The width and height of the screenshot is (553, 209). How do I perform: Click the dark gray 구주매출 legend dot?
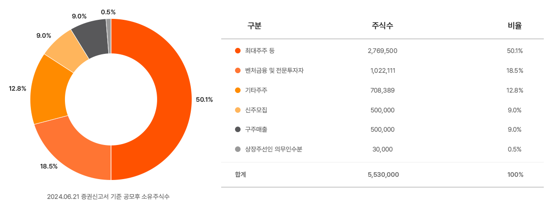pyautogui.click(x=238, y=129)
